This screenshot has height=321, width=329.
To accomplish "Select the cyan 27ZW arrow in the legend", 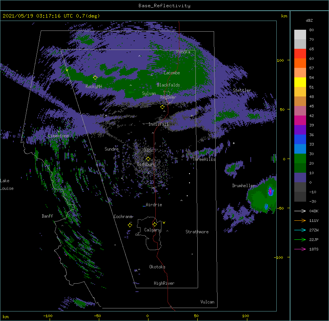I will coord(300,230).
